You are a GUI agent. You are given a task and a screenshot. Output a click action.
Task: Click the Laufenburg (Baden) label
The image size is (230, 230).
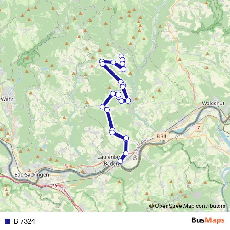point(109,161)
